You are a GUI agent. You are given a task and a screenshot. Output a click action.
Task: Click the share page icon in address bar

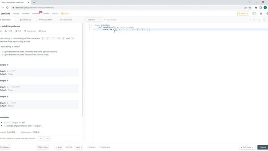coord(245,8)
